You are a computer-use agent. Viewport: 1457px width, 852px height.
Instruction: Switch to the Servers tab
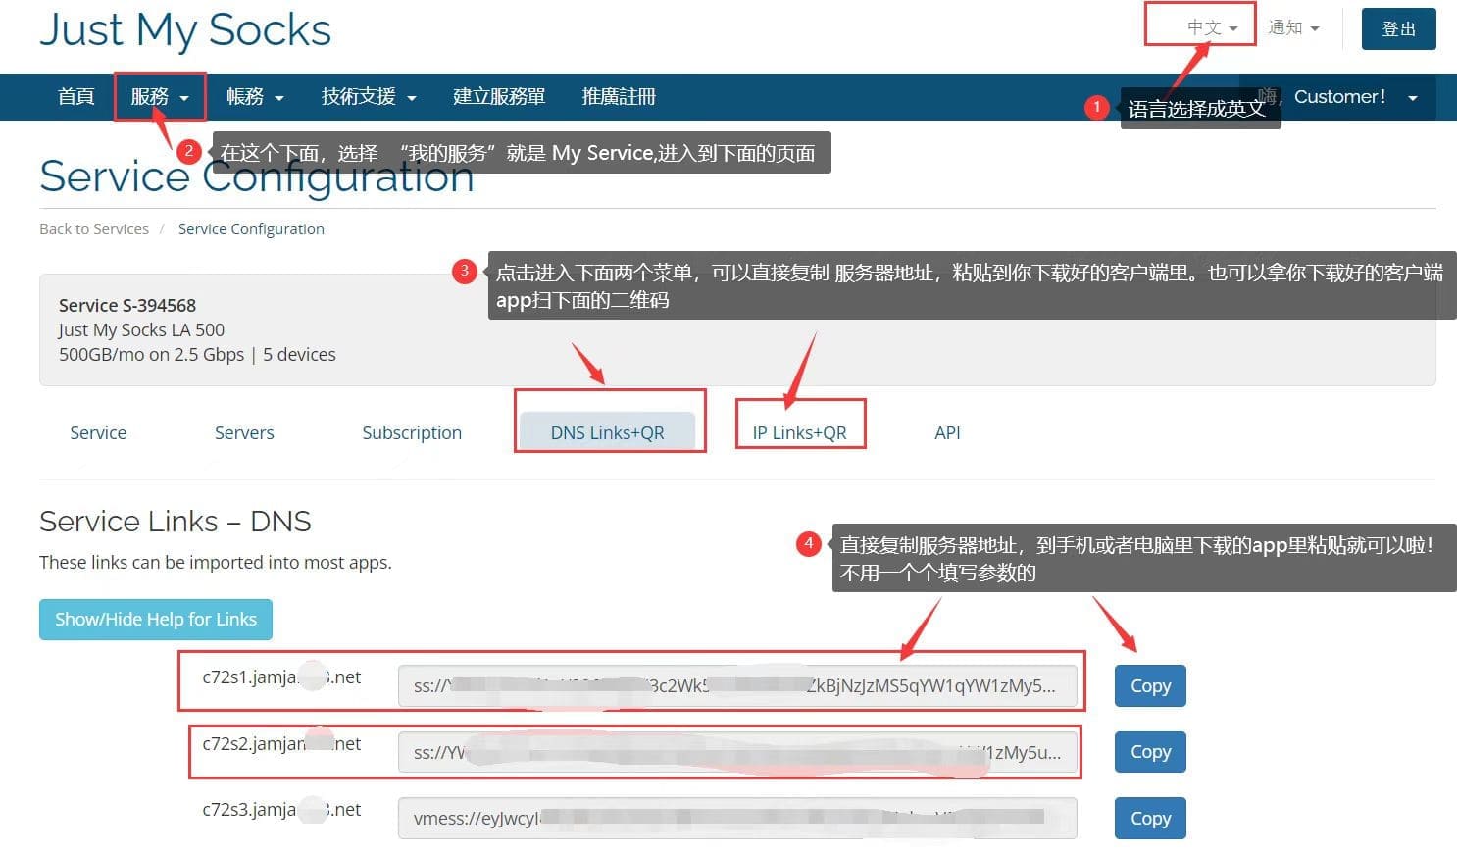243,432
